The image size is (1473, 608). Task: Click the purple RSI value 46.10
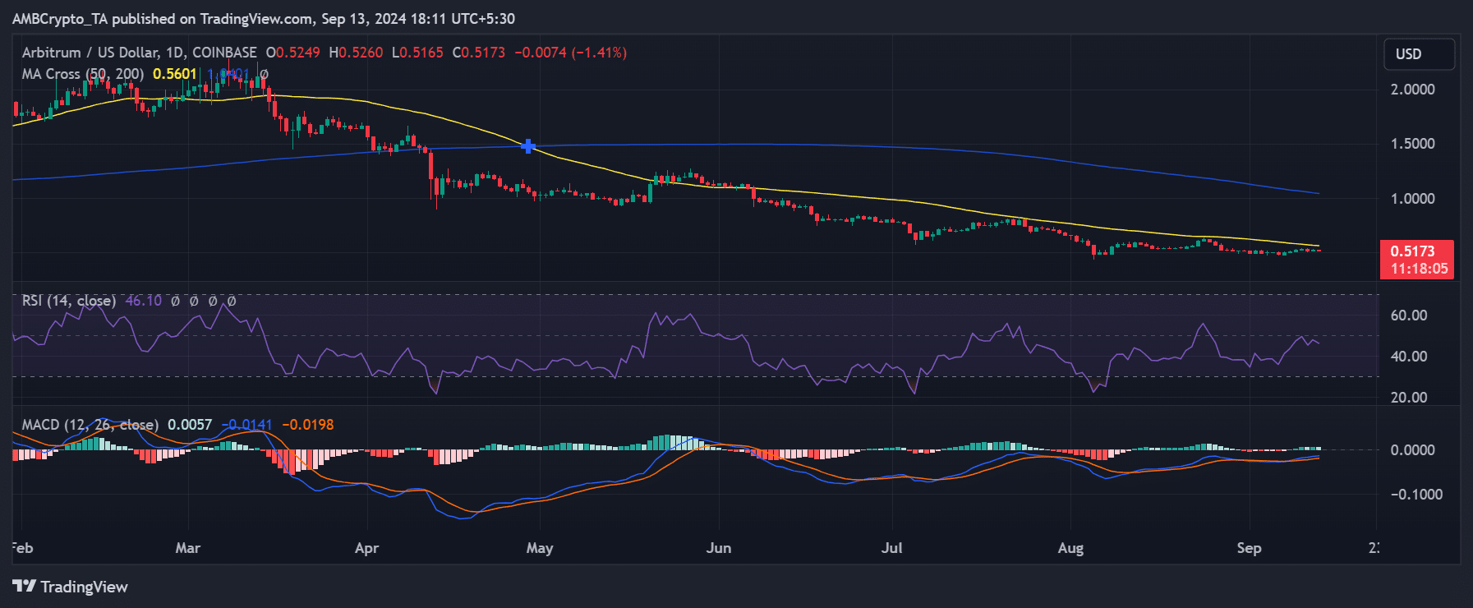pos(144,301)
